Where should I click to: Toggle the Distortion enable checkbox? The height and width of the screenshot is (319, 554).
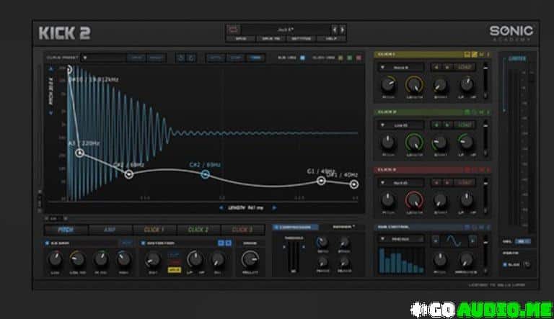(x=143, y=243)
